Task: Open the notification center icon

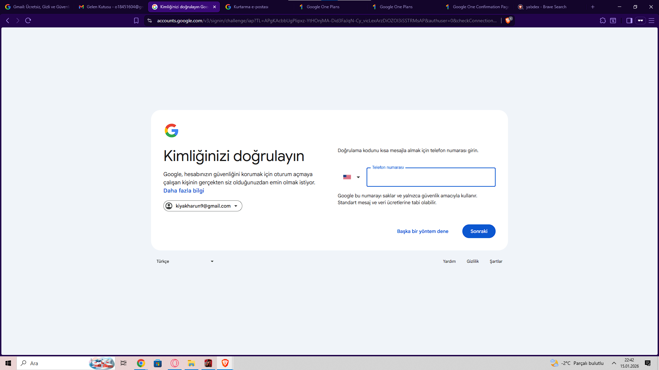Action: point(648,363)
